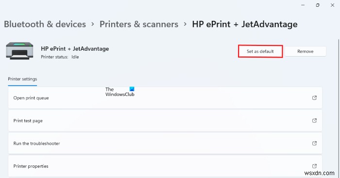Screen dimensions: 340x178
Task: Click the HP ePrint printer device icon
Action: click(x=19, y=51)
